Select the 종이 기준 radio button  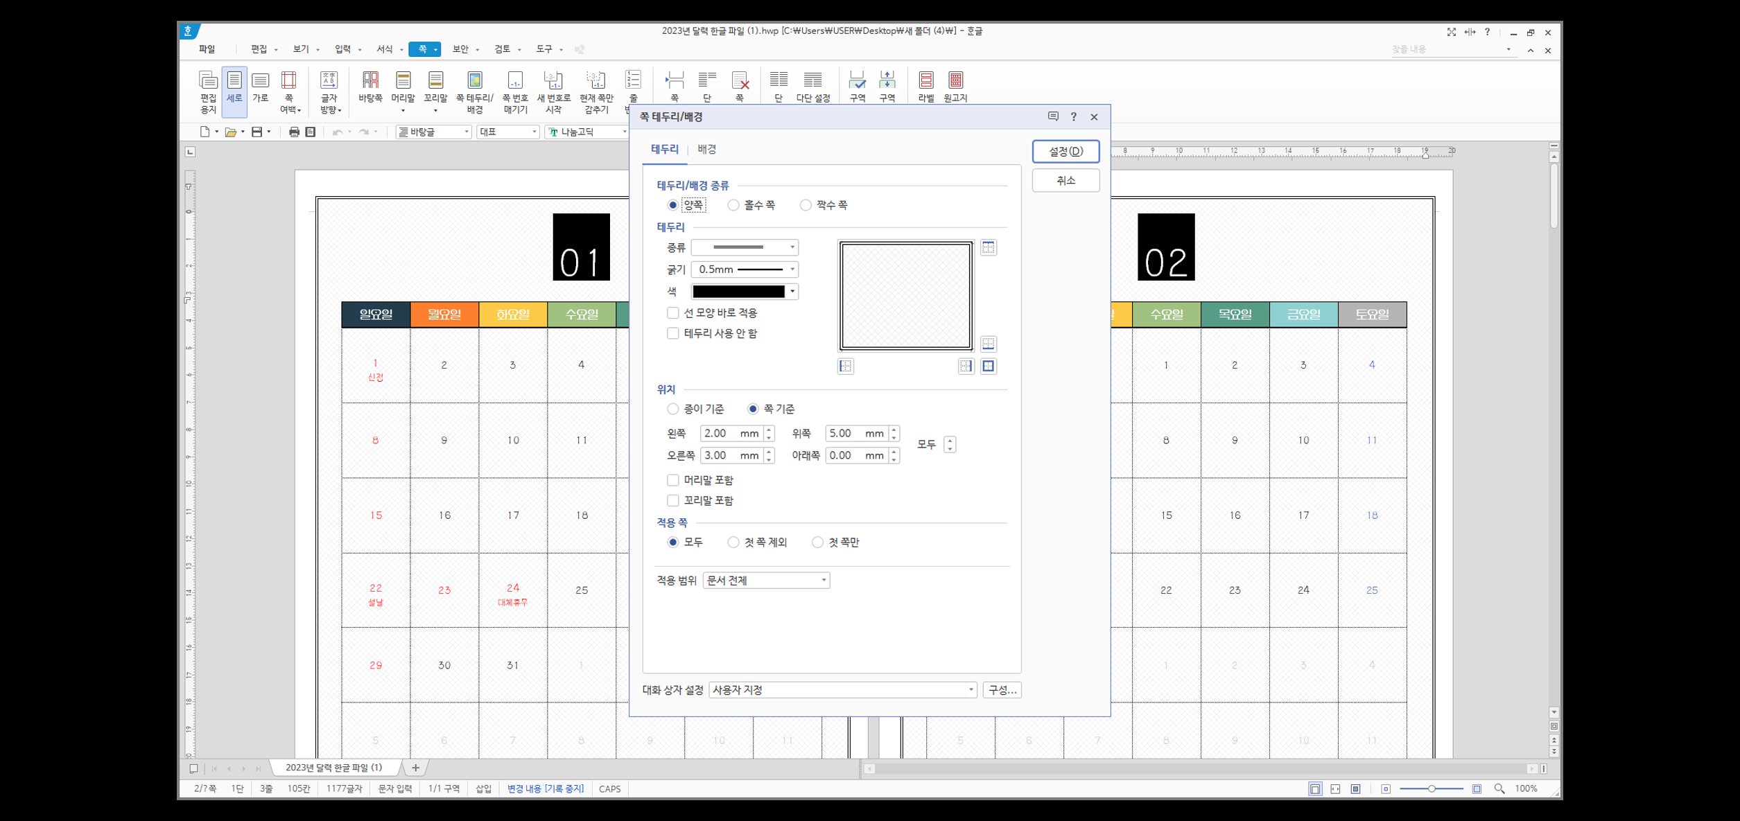tap(672, 409)
